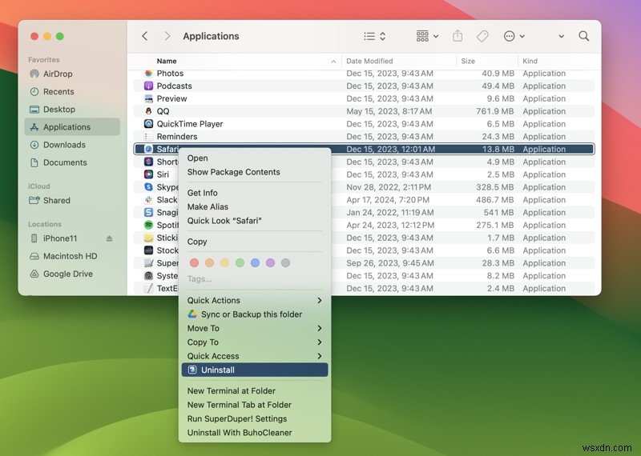
Task: Expand the Copy To submenu
Action: pyautogui.click(x=255, y=342)
